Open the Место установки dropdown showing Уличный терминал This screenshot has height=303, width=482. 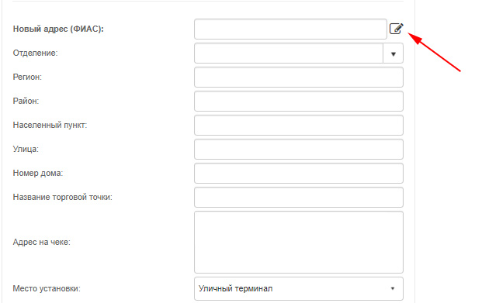pos(299,288)
